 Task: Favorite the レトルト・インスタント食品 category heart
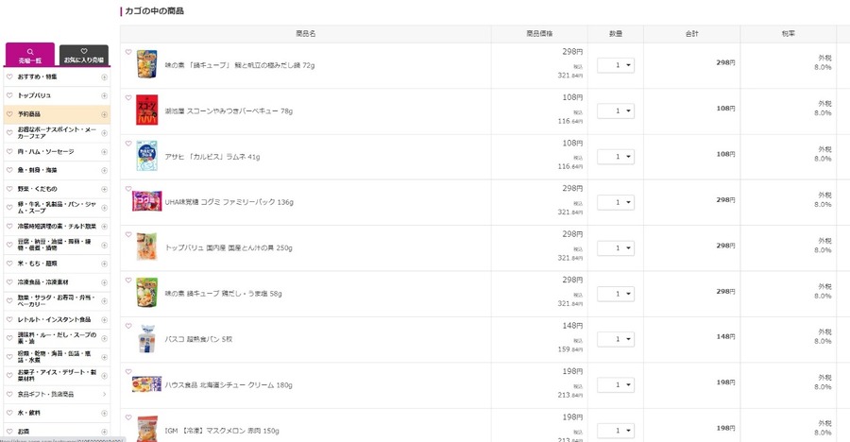9,320
